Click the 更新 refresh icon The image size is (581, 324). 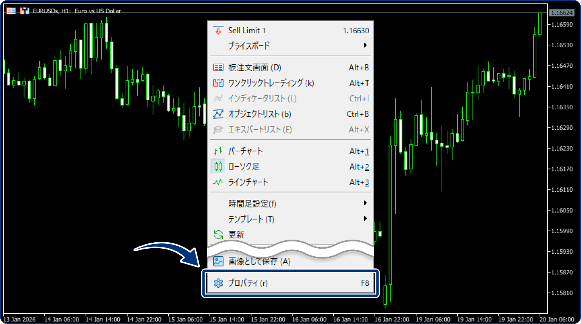[218, 235]
